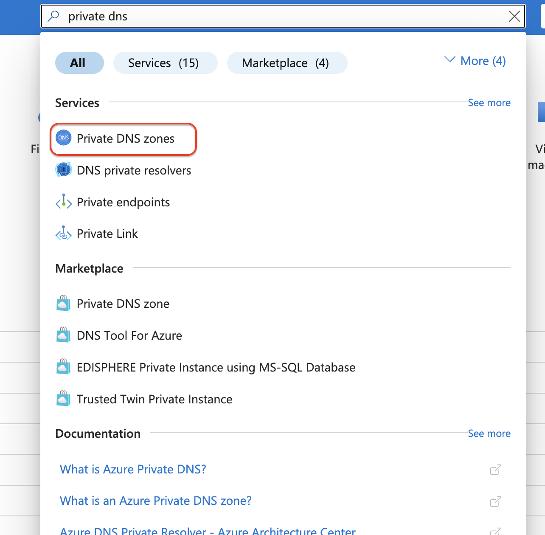Click the Private DNS zones DNS icon
Screen dimensions: 545x535
coord(64,138)
